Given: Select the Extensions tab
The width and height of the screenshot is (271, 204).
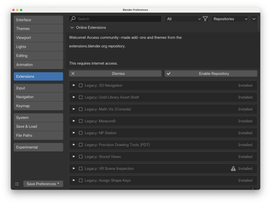Looking at the screenshot, I should [38, 76].
